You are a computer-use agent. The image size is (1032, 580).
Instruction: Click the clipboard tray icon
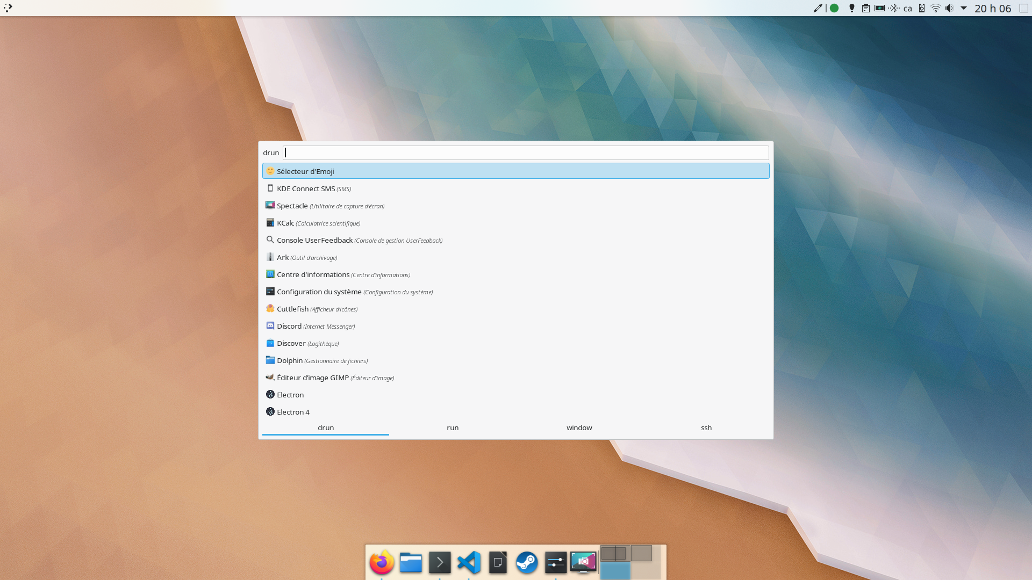point(865,8)
